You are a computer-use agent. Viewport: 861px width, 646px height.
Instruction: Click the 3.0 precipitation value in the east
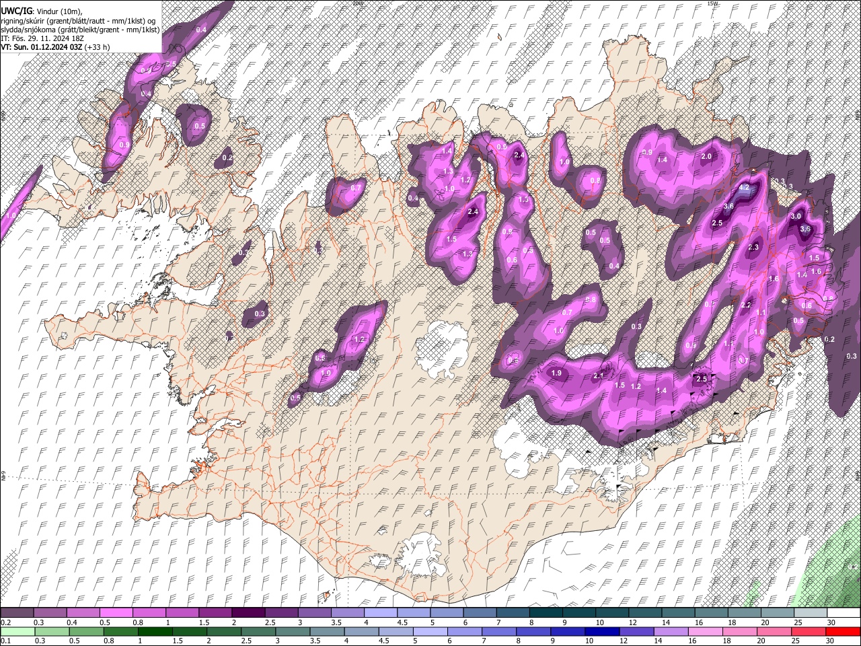796,216
